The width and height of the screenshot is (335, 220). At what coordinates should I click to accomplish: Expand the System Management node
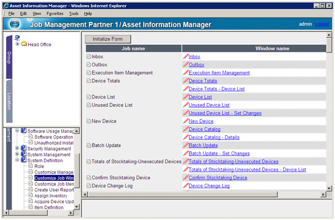(17, 155)
